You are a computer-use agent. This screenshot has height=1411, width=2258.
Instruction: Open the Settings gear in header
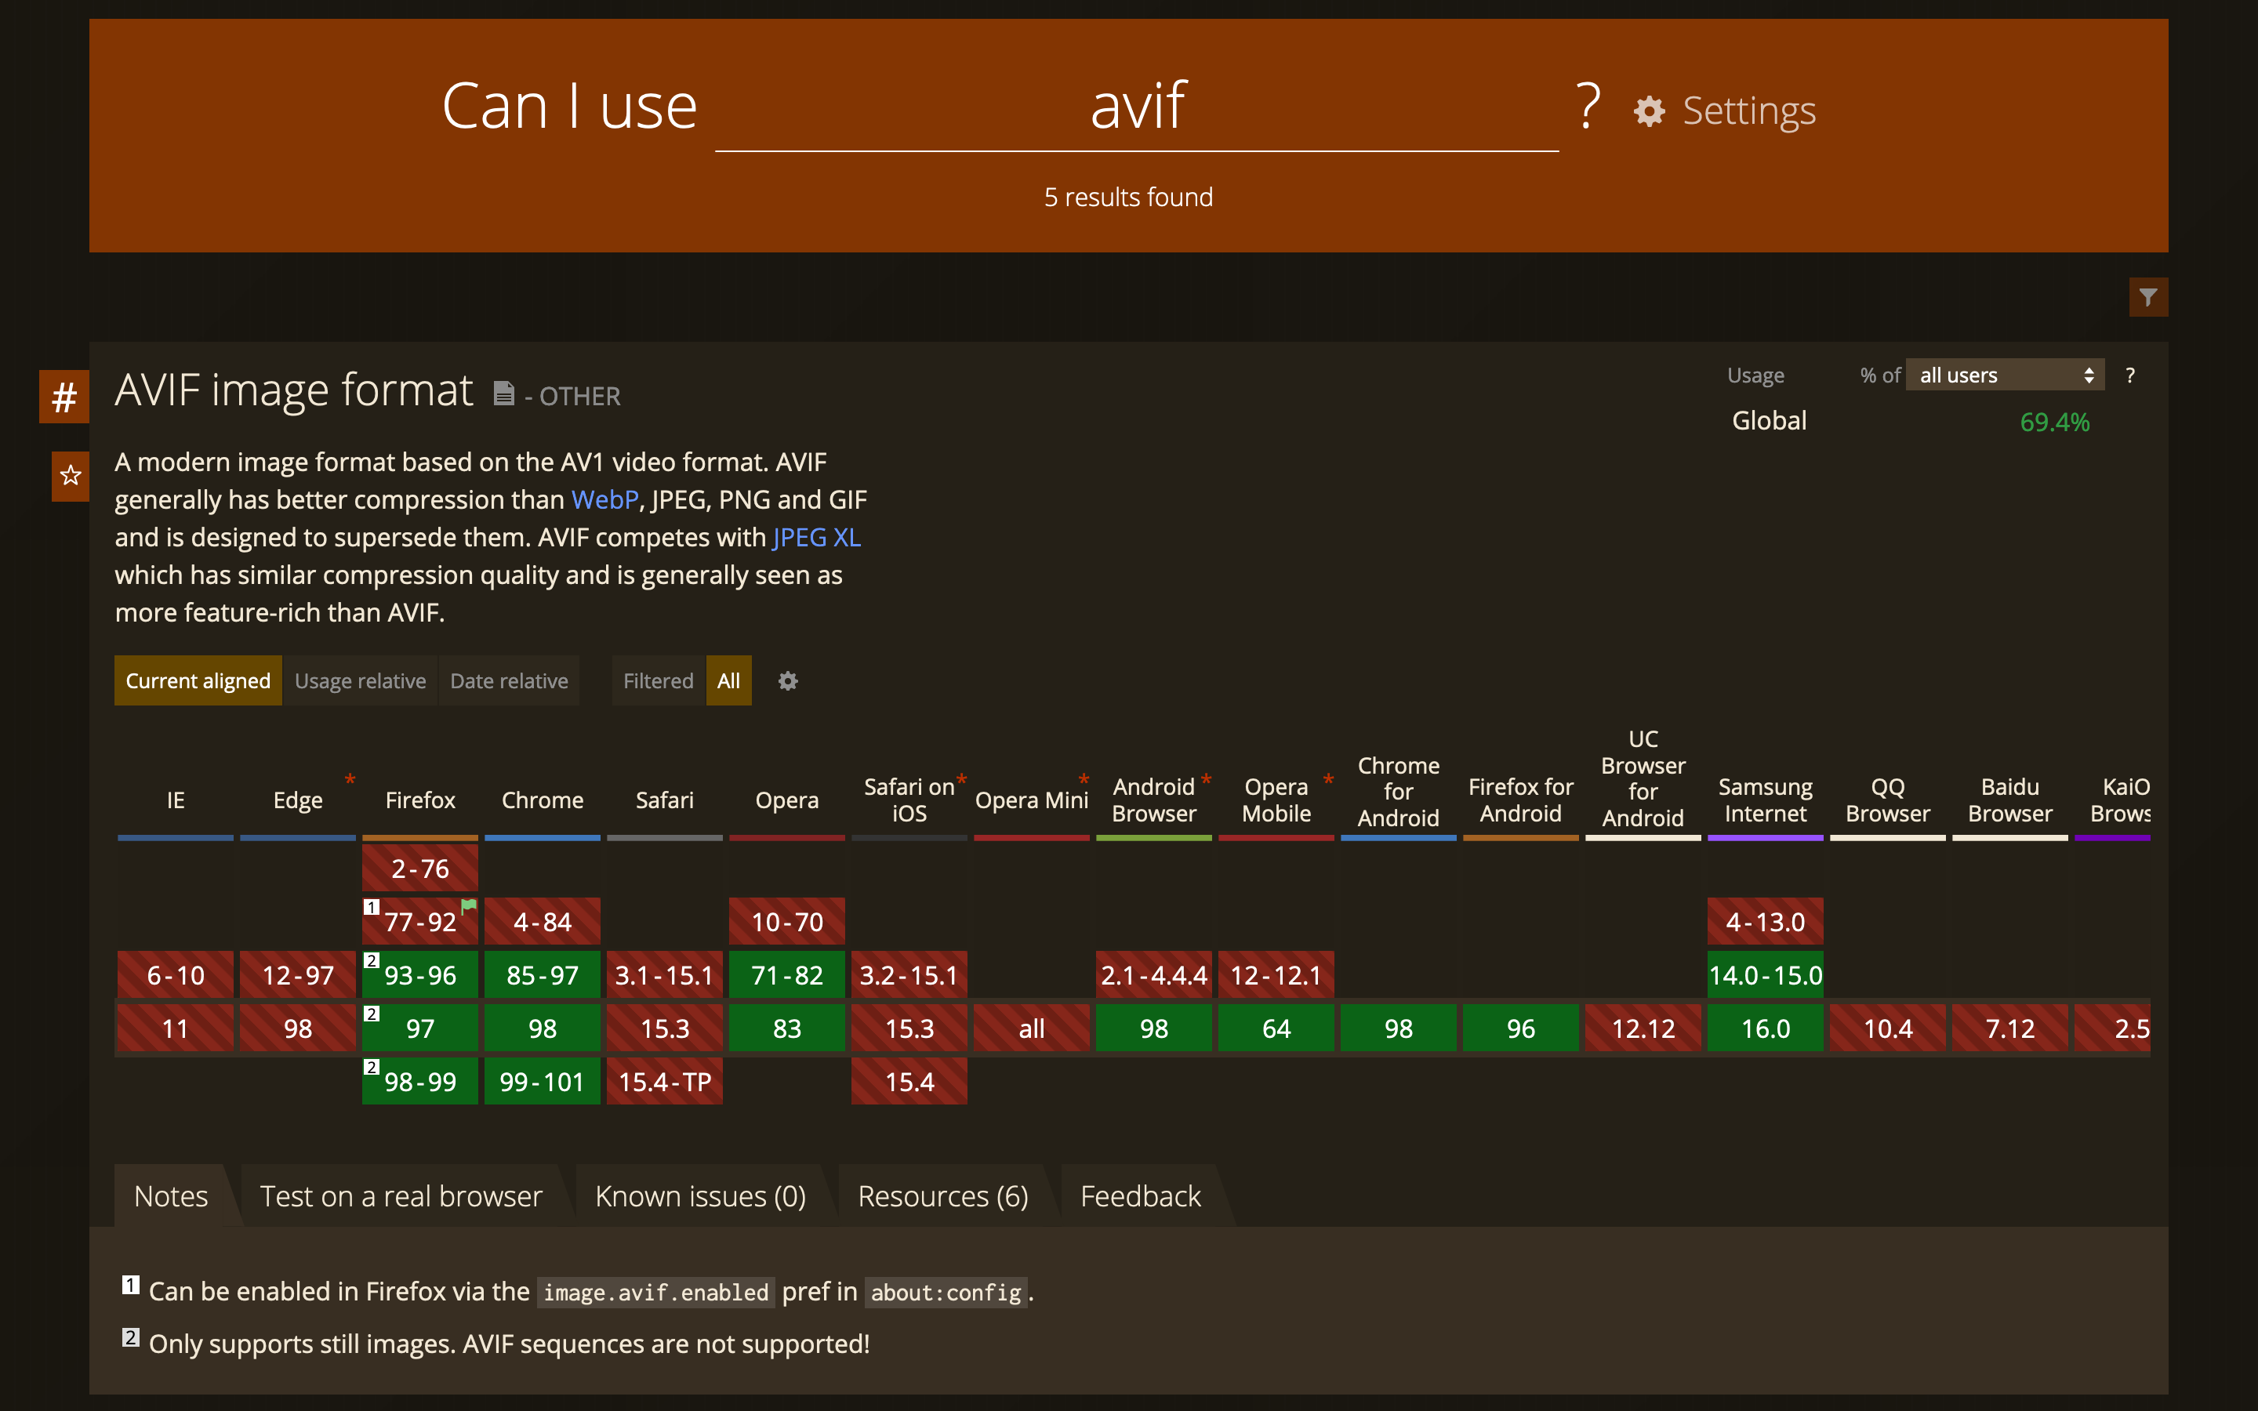1649,111
